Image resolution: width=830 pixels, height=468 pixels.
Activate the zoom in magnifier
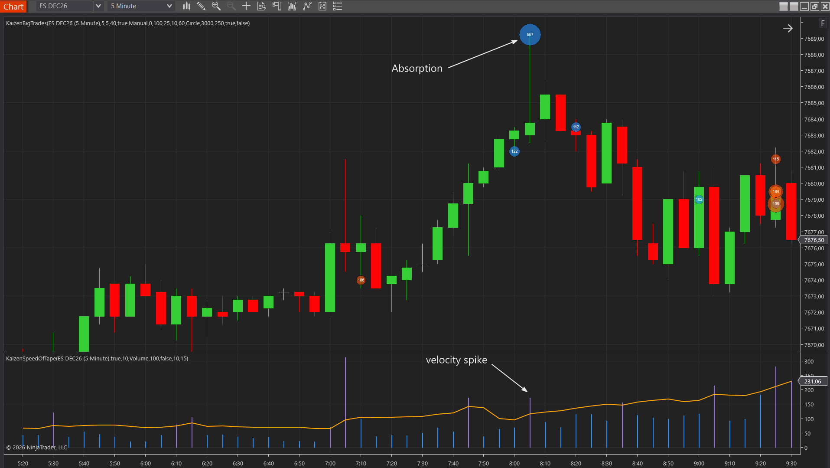tap(216, 6)
